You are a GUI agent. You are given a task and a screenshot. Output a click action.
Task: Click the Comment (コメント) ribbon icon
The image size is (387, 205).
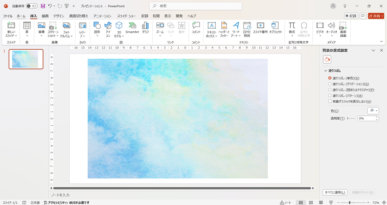tap(196, 25)
